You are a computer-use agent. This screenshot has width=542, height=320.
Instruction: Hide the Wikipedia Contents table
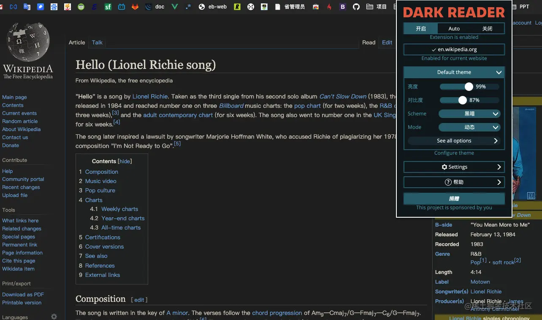125,161
